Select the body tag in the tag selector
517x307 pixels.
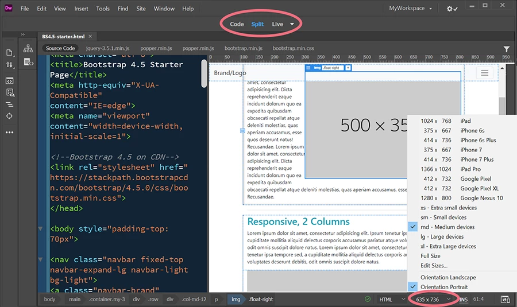pos(49,300)
